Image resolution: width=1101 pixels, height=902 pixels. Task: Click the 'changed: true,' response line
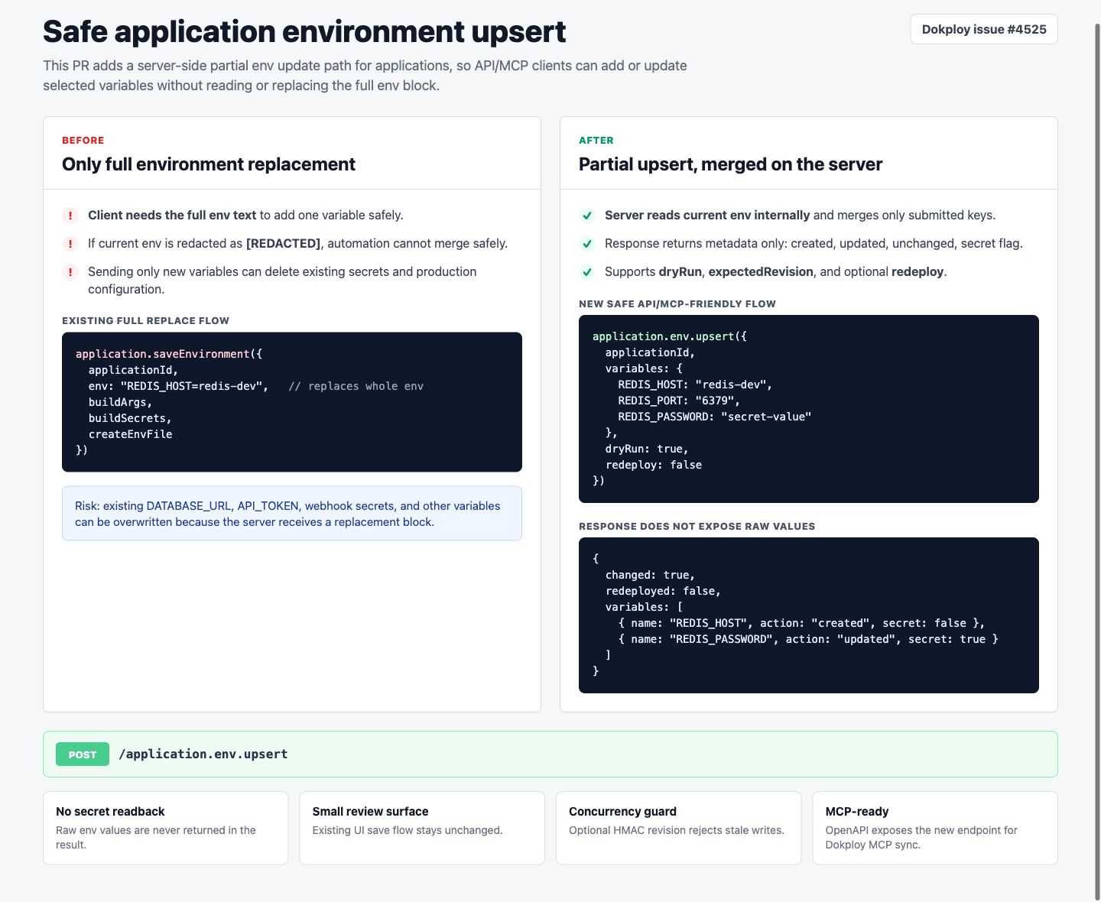651,575
